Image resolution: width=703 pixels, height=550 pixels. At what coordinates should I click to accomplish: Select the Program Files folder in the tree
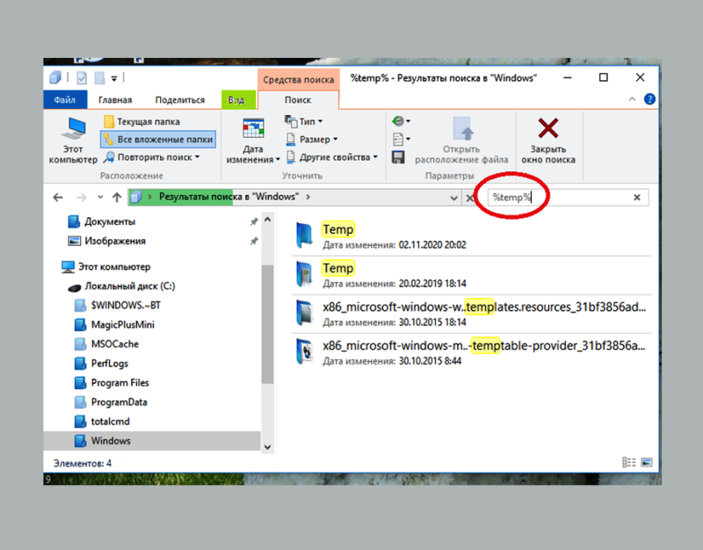pos(120,383)
